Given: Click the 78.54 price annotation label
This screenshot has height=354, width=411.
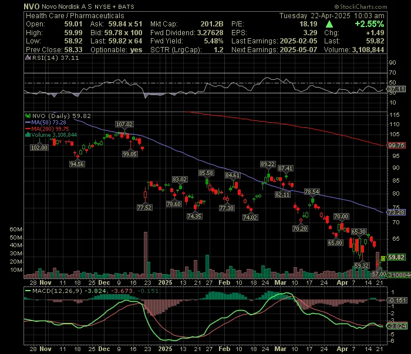Looking at the screenshot, I should (x=312, y=192).
